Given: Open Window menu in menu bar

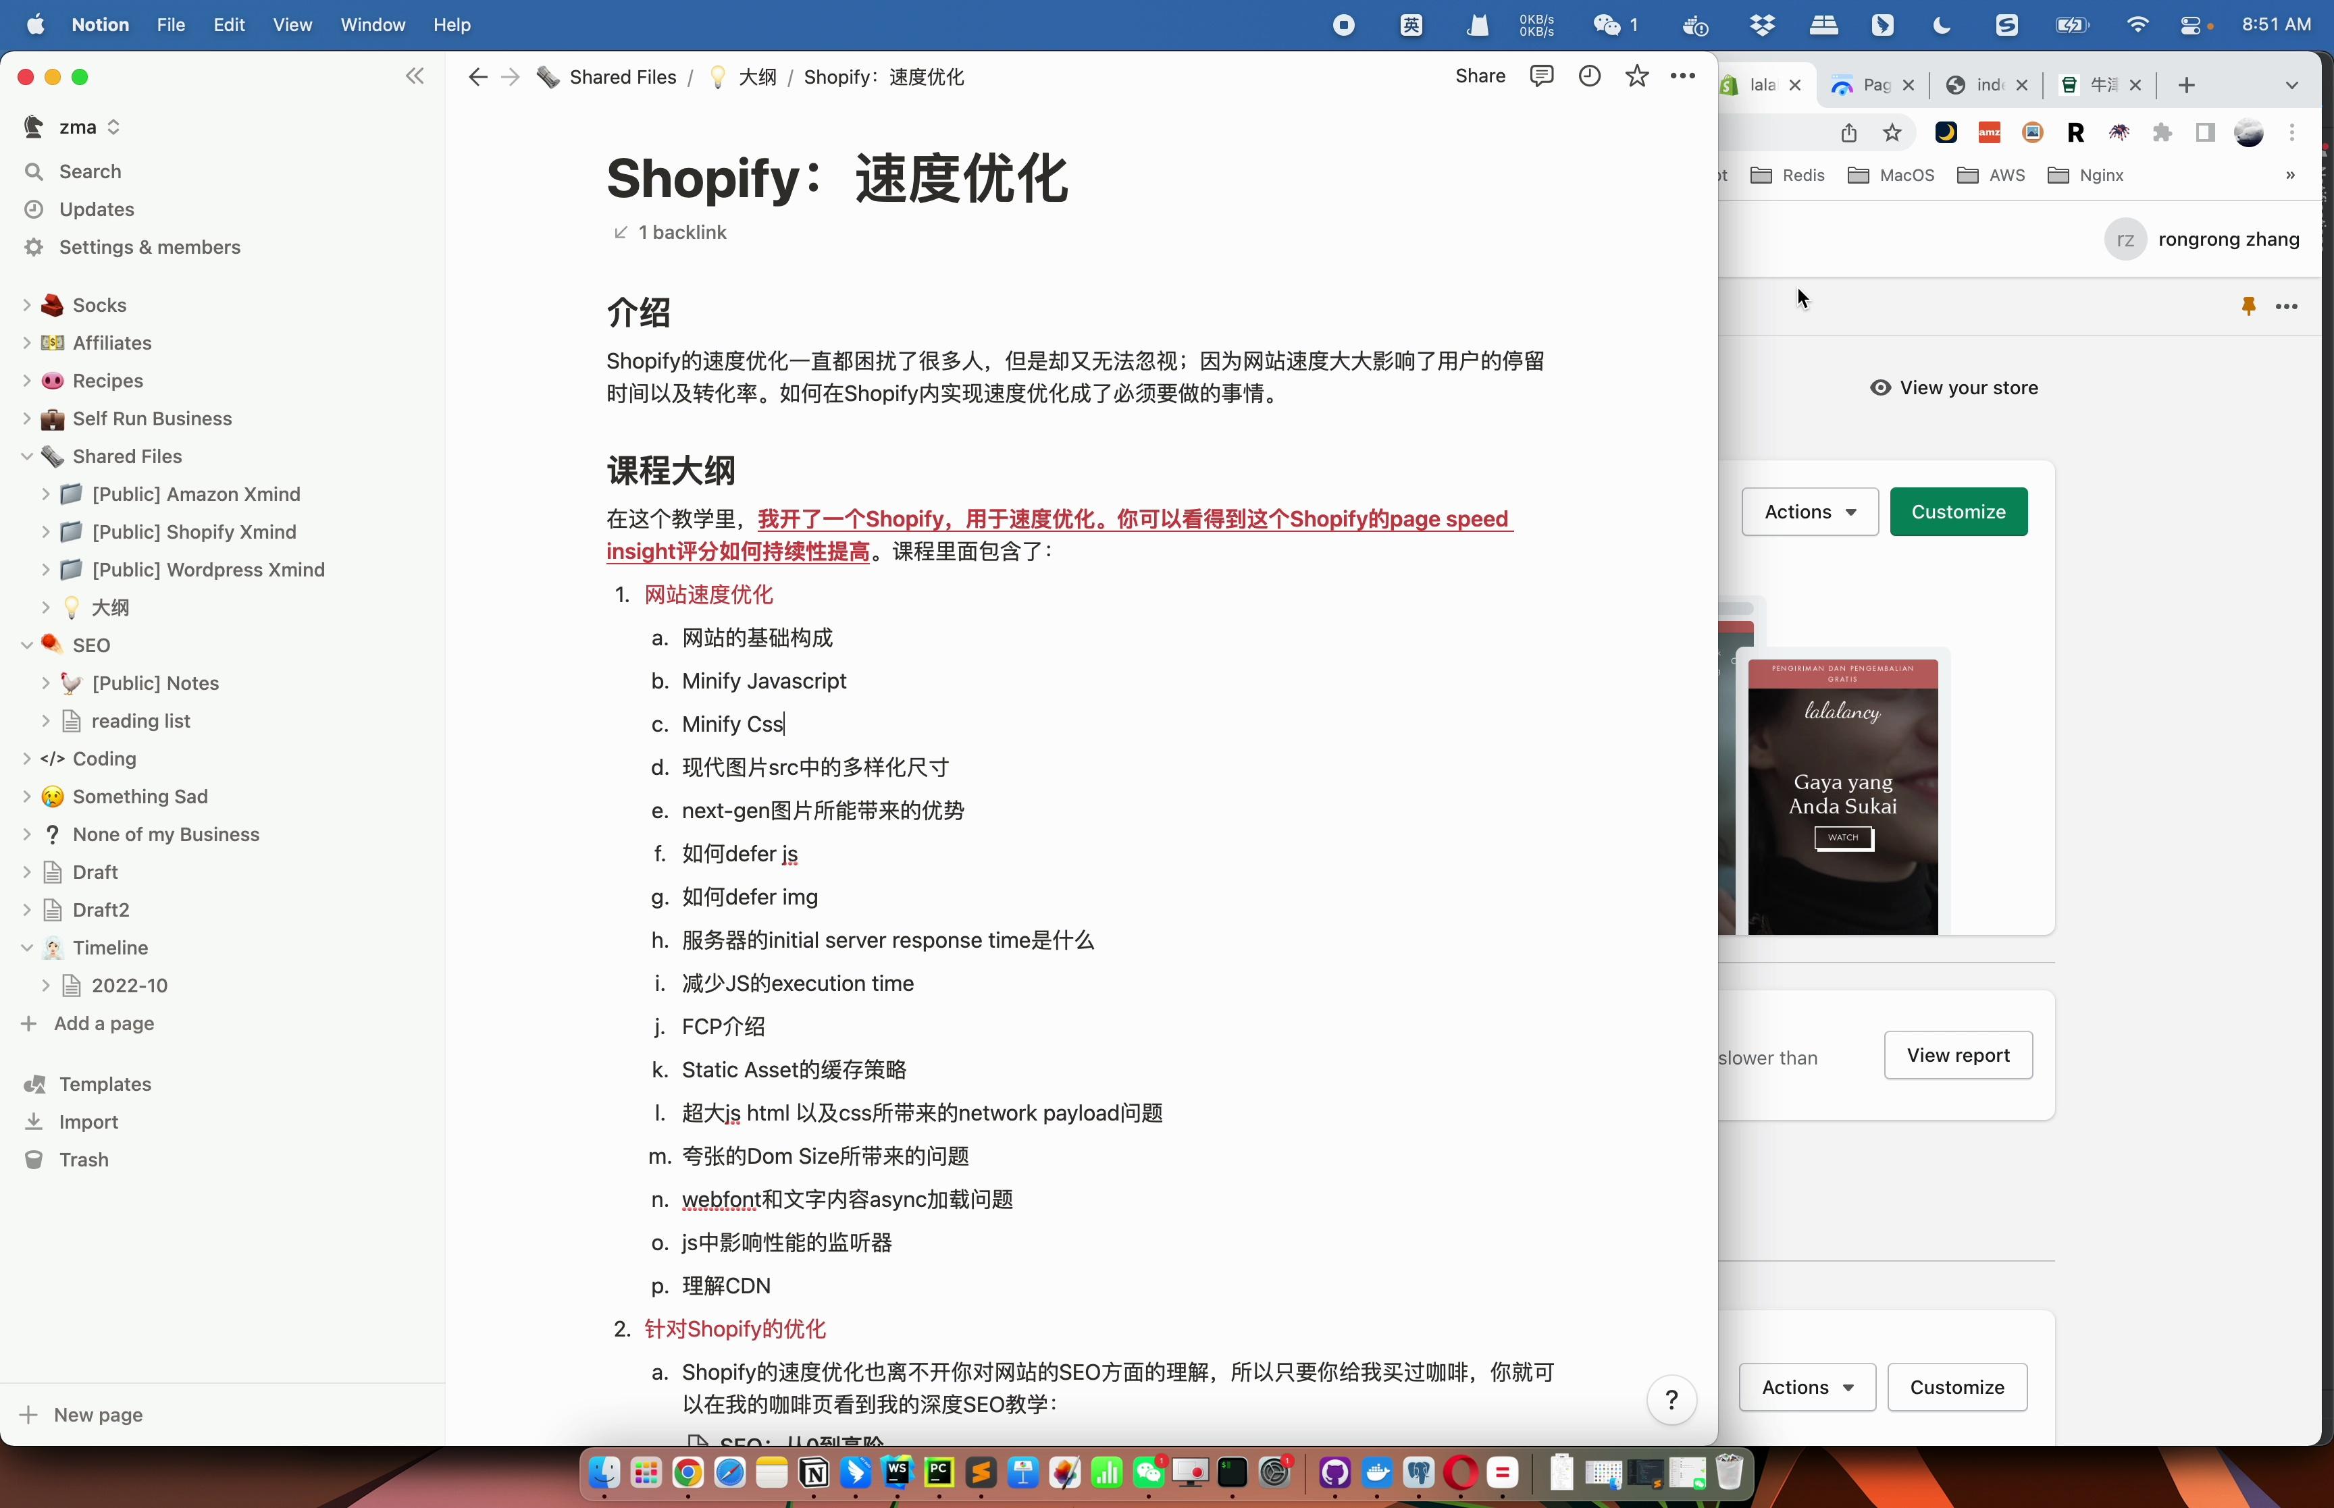Looking at the screenshot, I should coord(372,24).
